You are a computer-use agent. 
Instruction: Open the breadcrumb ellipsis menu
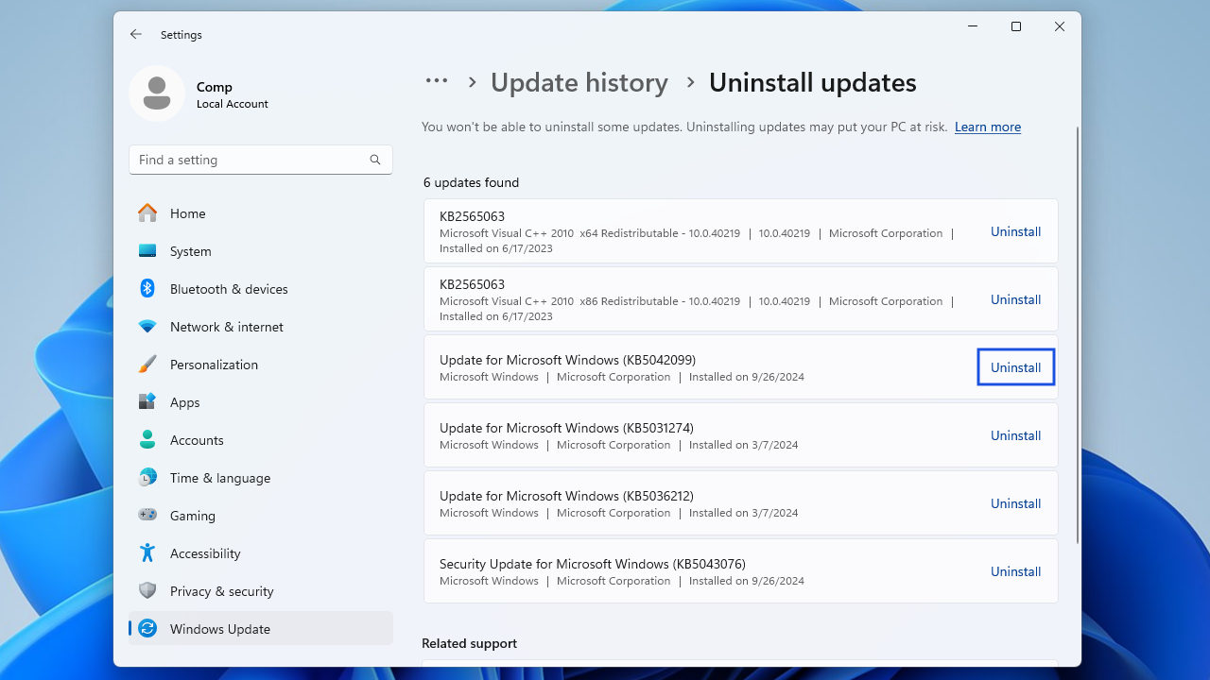(x=437, y=82)
